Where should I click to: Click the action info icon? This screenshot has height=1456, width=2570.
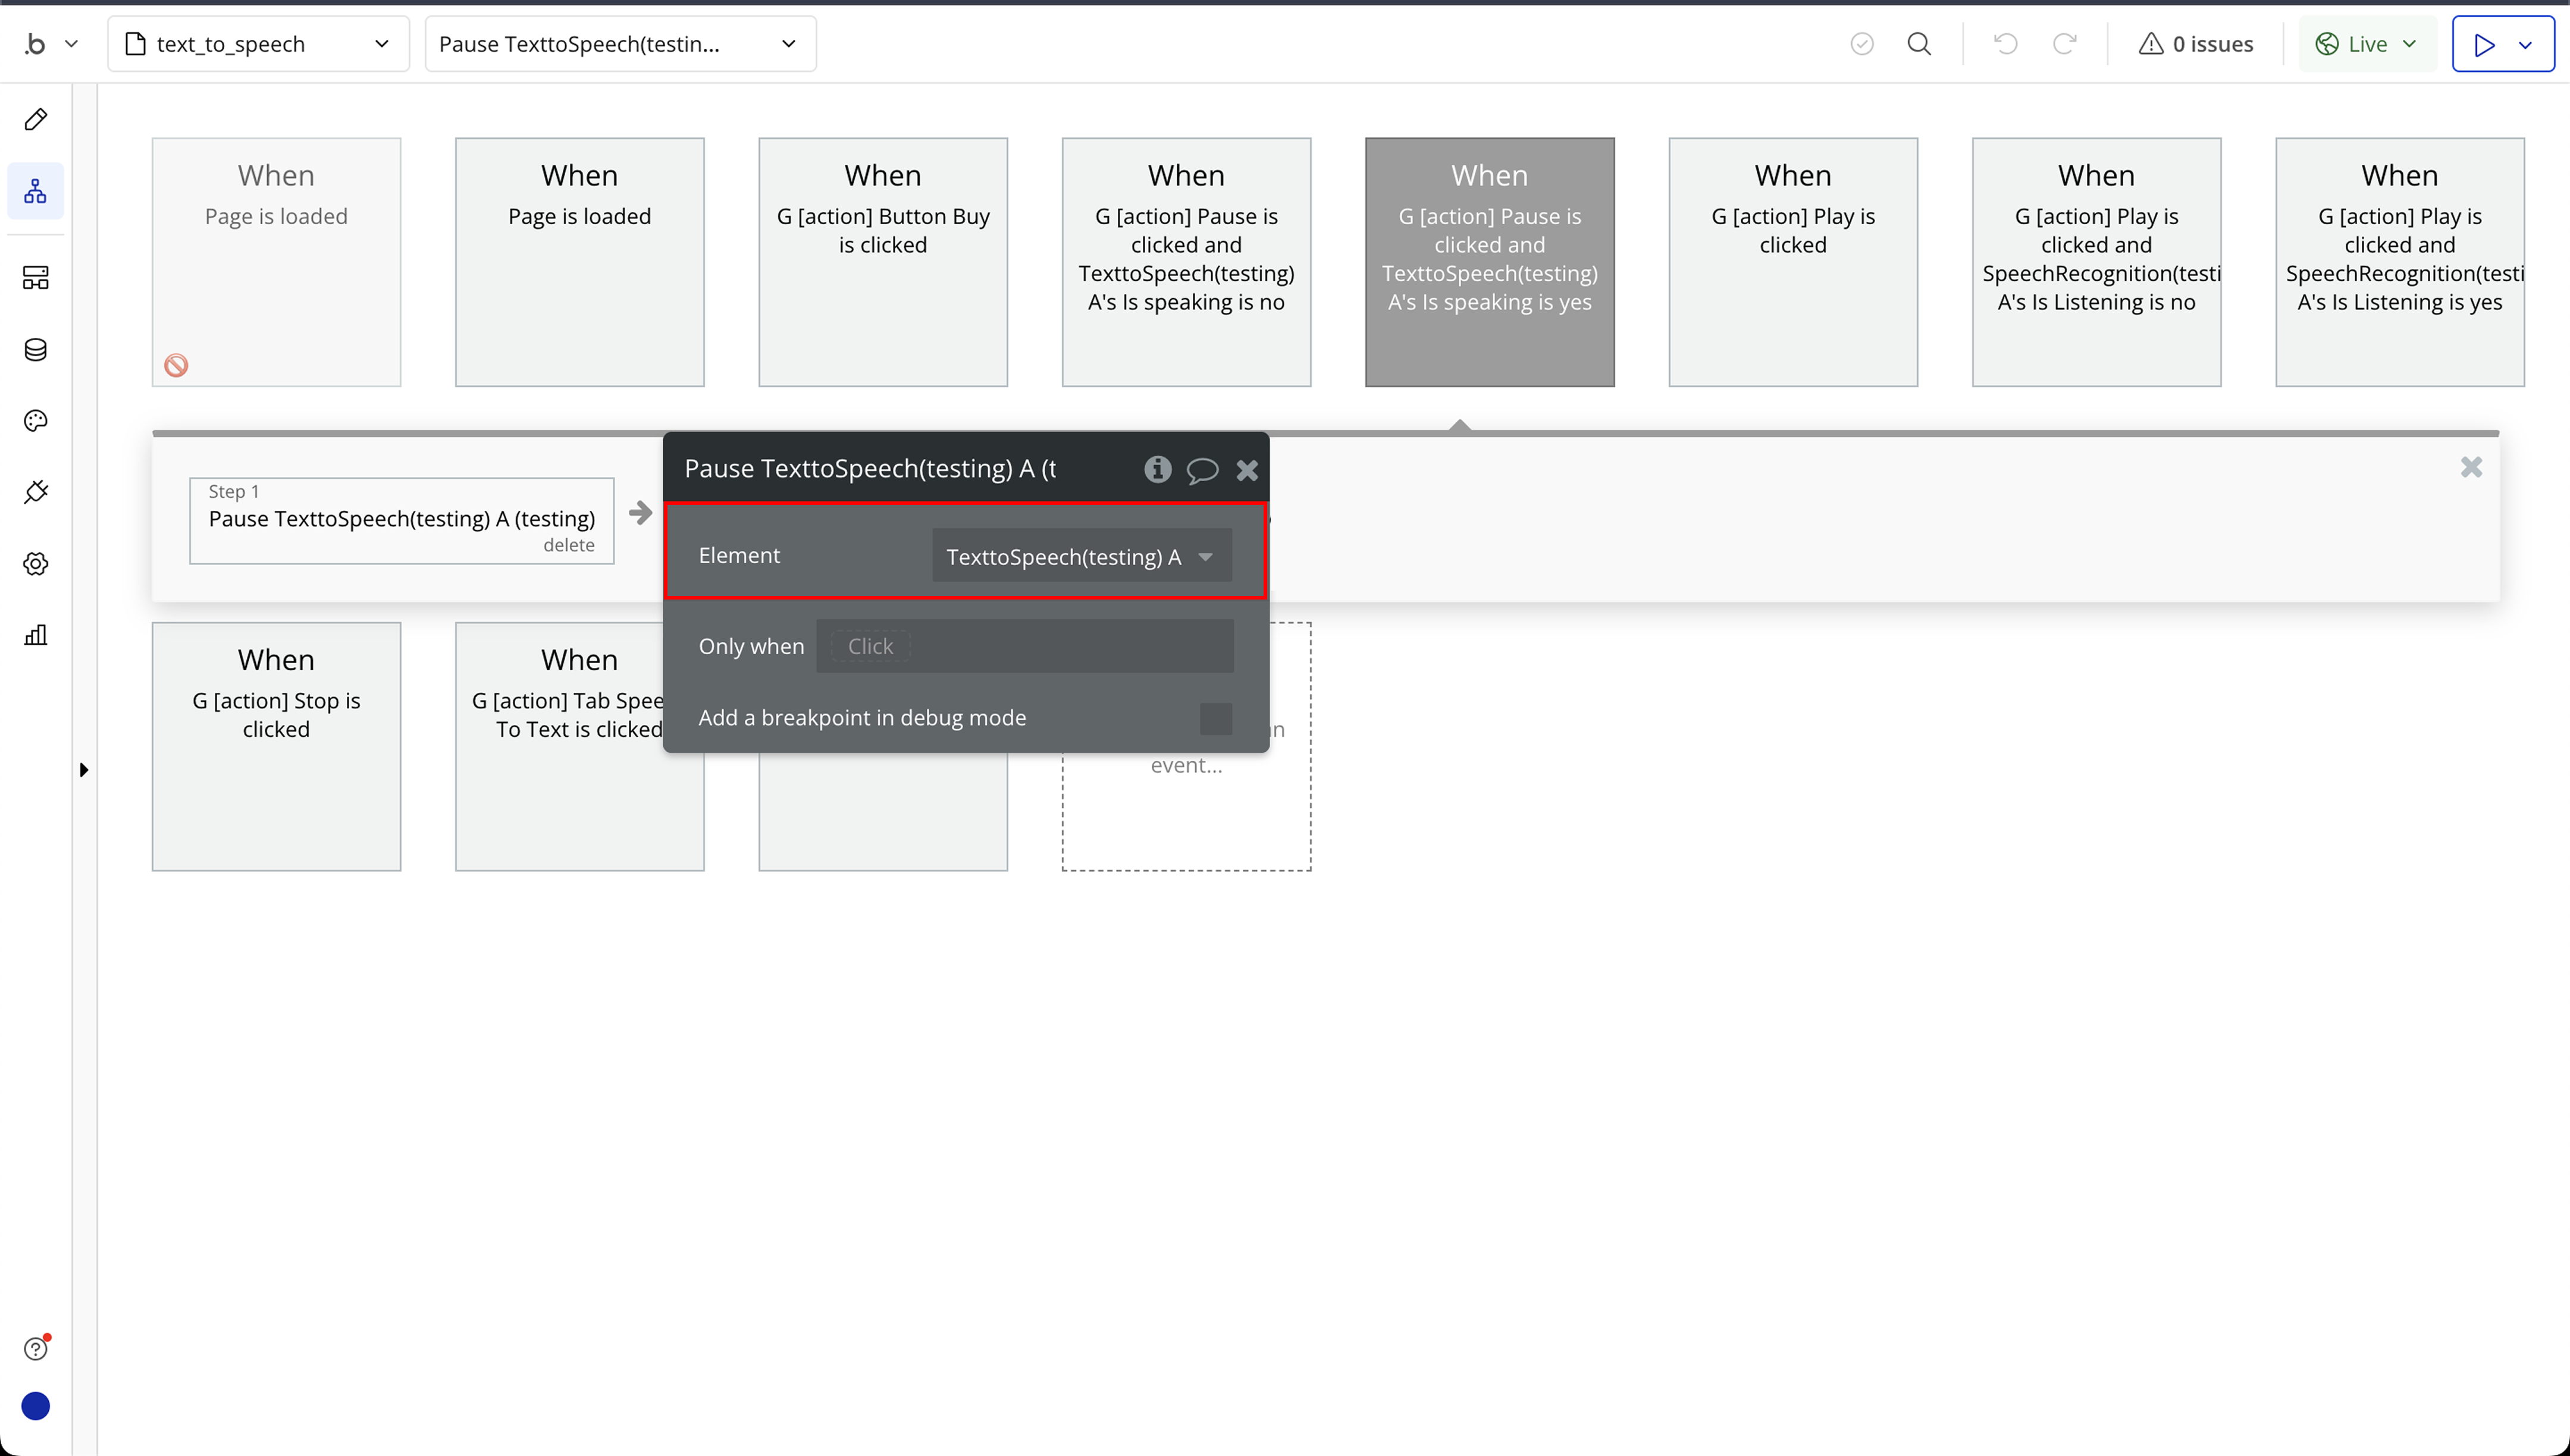1157,469
